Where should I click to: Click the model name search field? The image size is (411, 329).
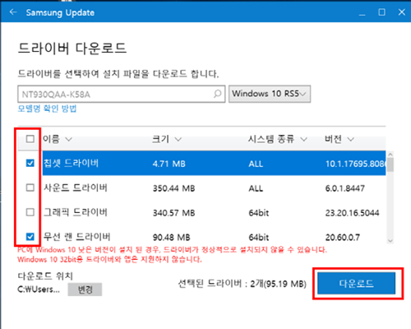(122, 94)
